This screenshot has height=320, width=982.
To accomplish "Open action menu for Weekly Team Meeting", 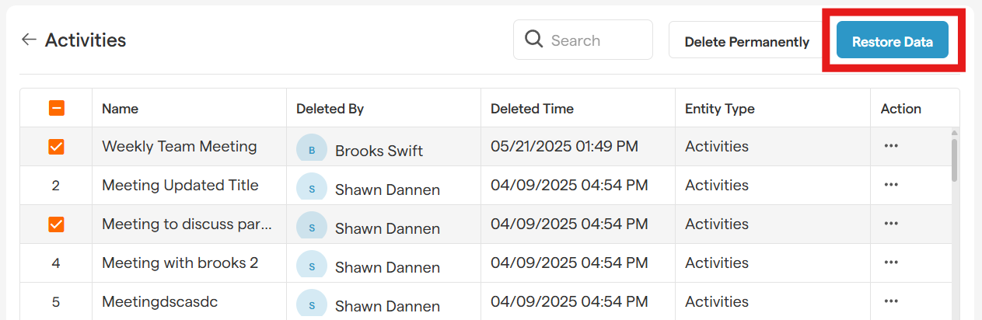I will coord(891,146).
